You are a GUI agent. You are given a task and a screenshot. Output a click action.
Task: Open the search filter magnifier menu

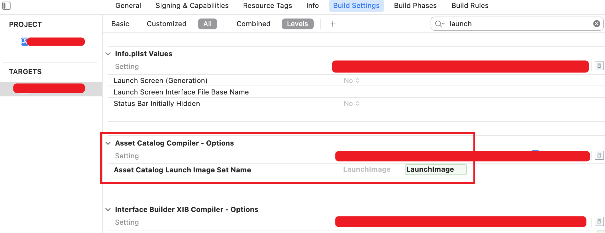tap(440, 24)
